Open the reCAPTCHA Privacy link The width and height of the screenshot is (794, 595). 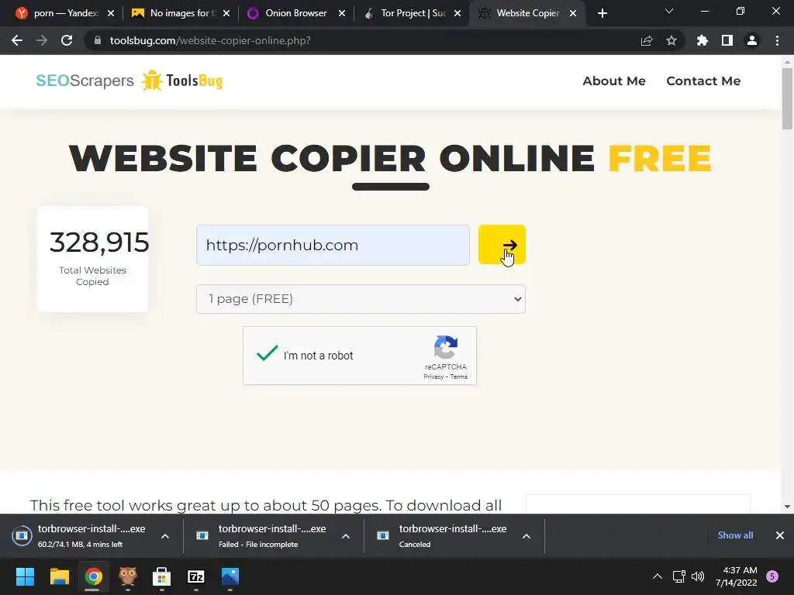(433, 377)
